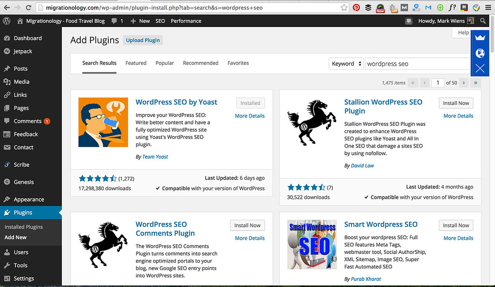
Task: Click the notifications icon near Howdy
Action: point(409,21)
